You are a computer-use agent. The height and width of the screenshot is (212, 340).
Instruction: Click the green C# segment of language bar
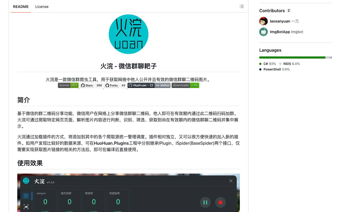click(x=292, y=58)
